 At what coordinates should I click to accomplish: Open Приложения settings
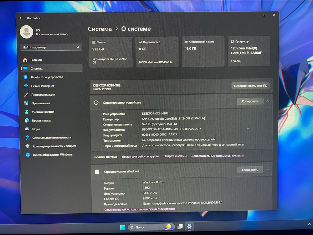click(x=53, y=103)
